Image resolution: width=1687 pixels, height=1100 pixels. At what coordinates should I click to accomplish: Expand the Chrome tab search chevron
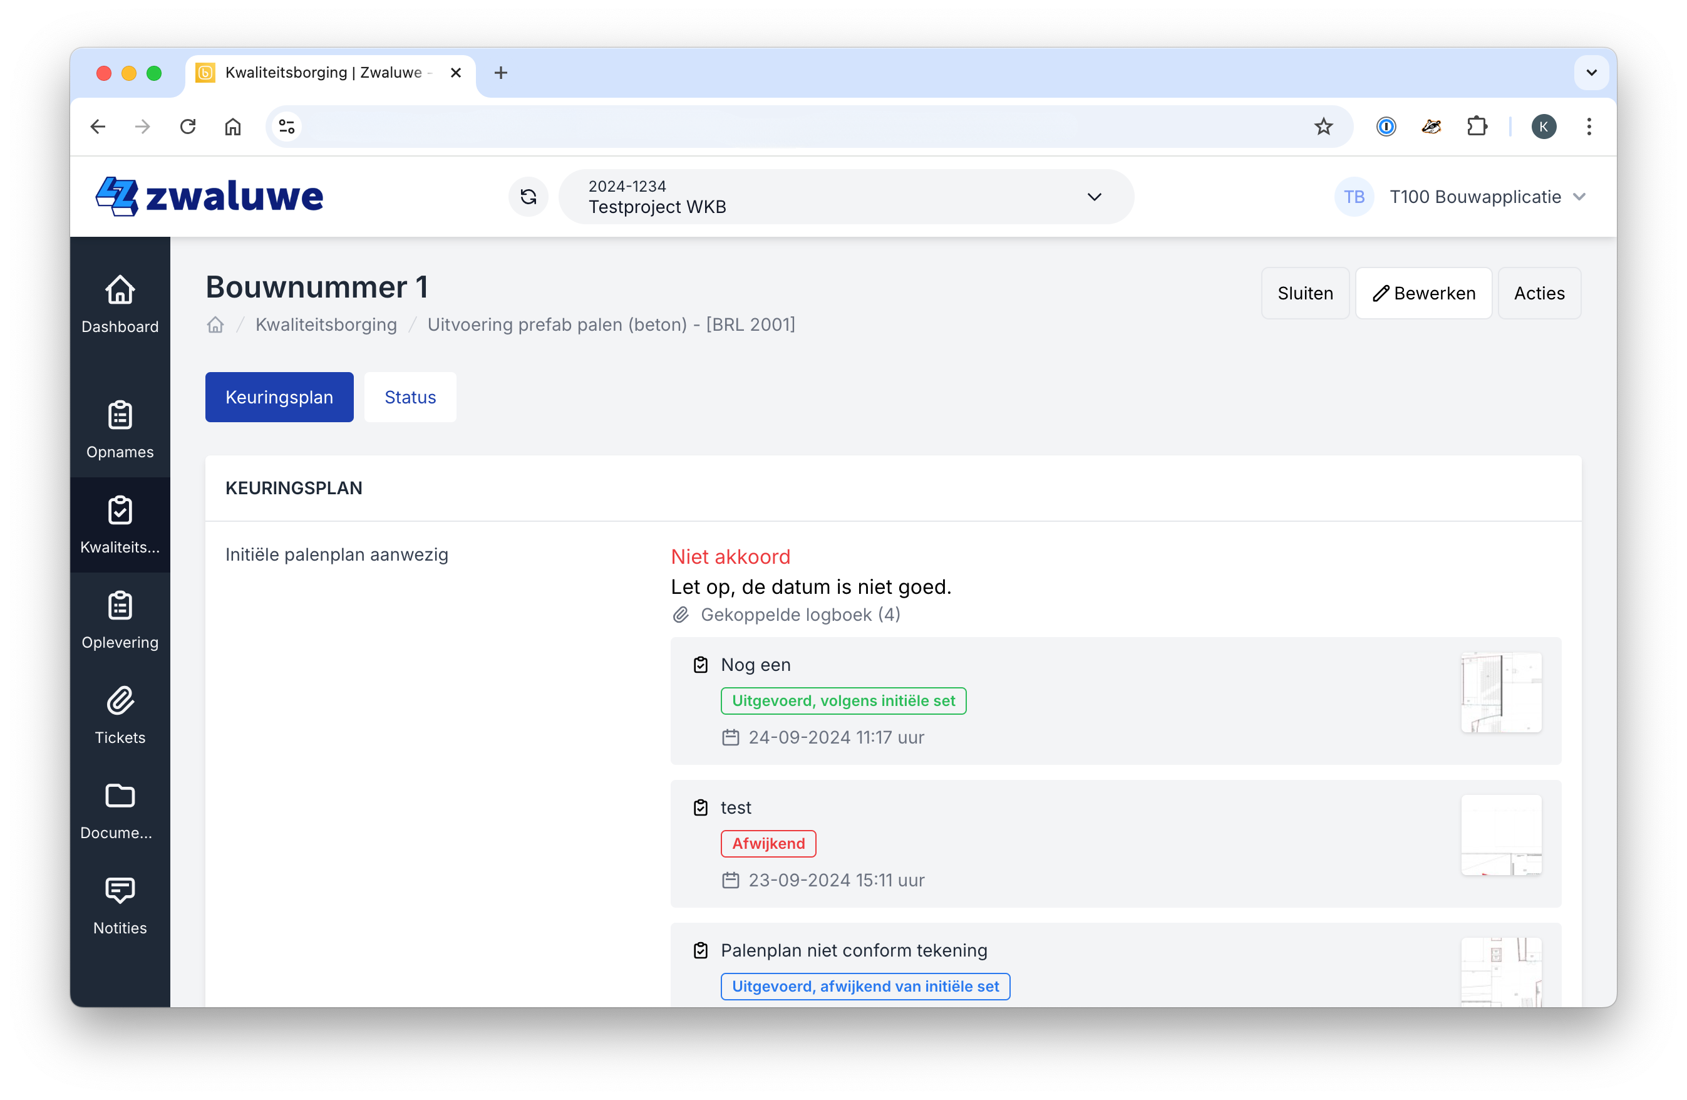[1591, 72]
